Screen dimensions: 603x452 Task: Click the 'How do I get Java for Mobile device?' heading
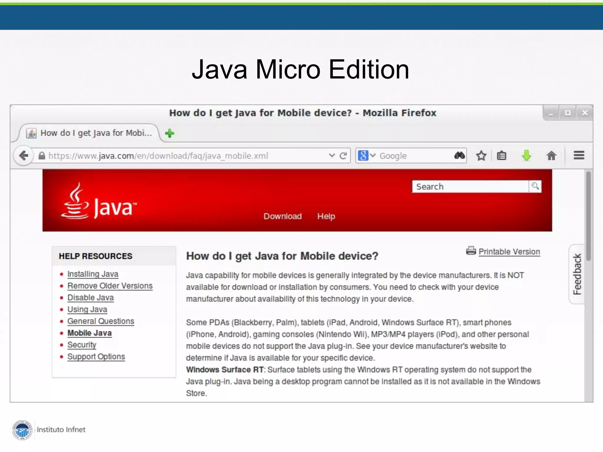pyautogui.click(x=282, y=256)
